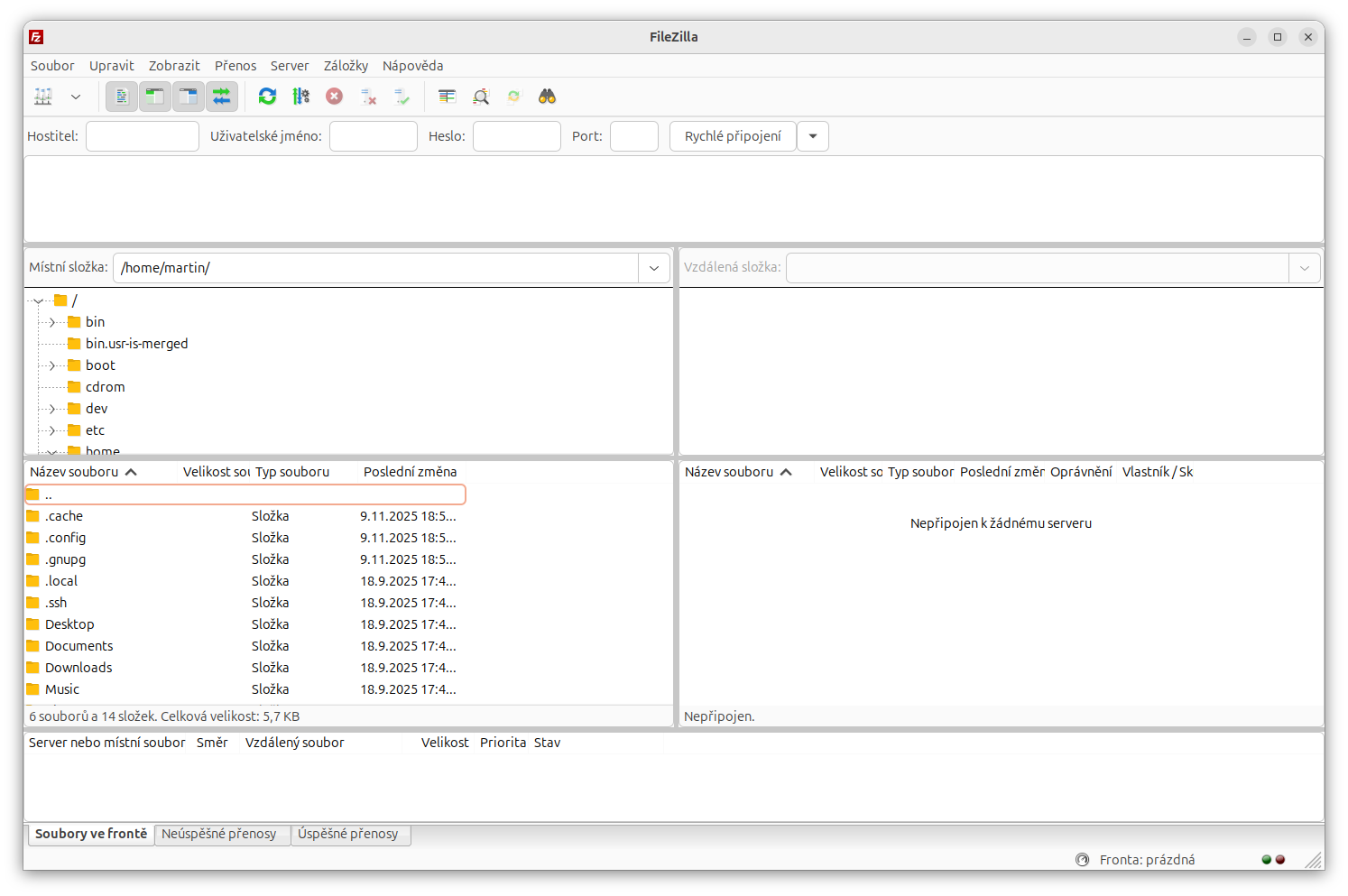1348x896 pixels.
Task: Disconnect from the server
Action: (x=368, y=96)
